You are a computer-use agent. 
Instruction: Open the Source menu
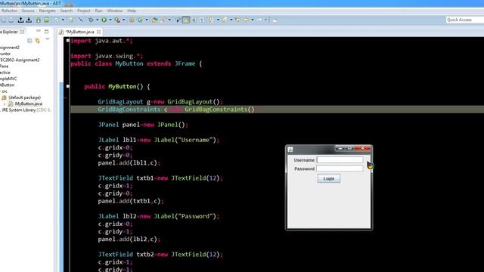28,11
